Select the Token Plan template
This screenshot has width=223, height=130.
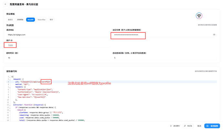[41, 20]
